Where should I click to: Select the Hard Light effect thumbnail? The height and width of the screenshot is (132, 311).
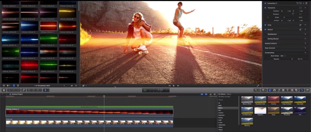click(x=300, y=100)
